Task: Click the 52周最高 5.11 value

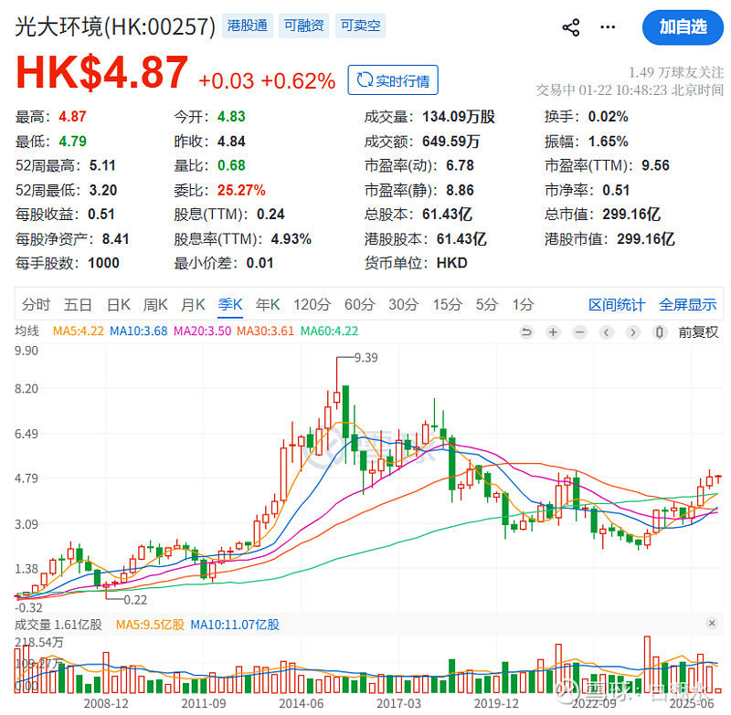Action: [x=102, y=165]
